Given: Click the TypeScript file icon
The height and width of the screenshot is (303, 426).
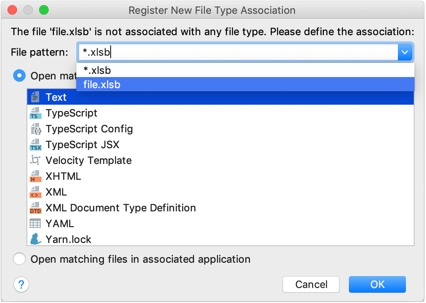Looking at the screenshot, I should pyautogui.click(x=35, y=113).
